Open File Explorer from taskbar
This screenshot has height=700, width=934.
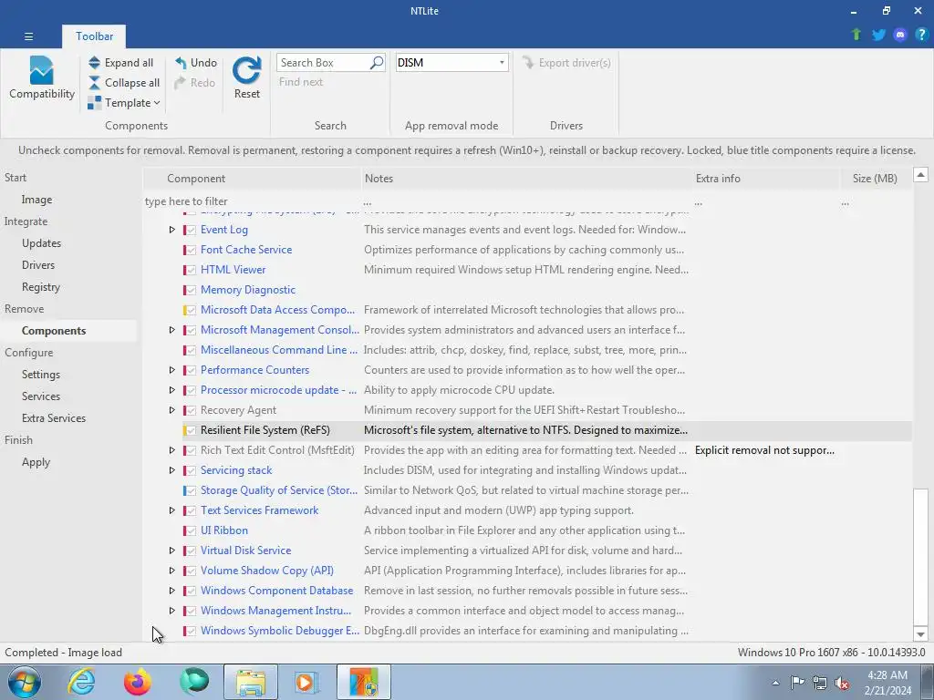(251, 682)
